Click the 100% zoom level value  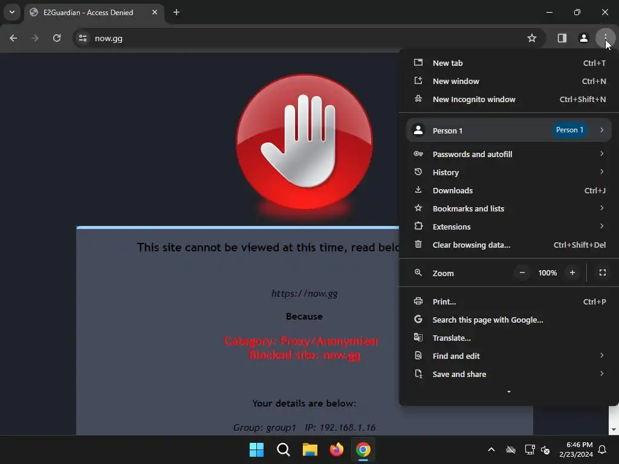point(548,272)
